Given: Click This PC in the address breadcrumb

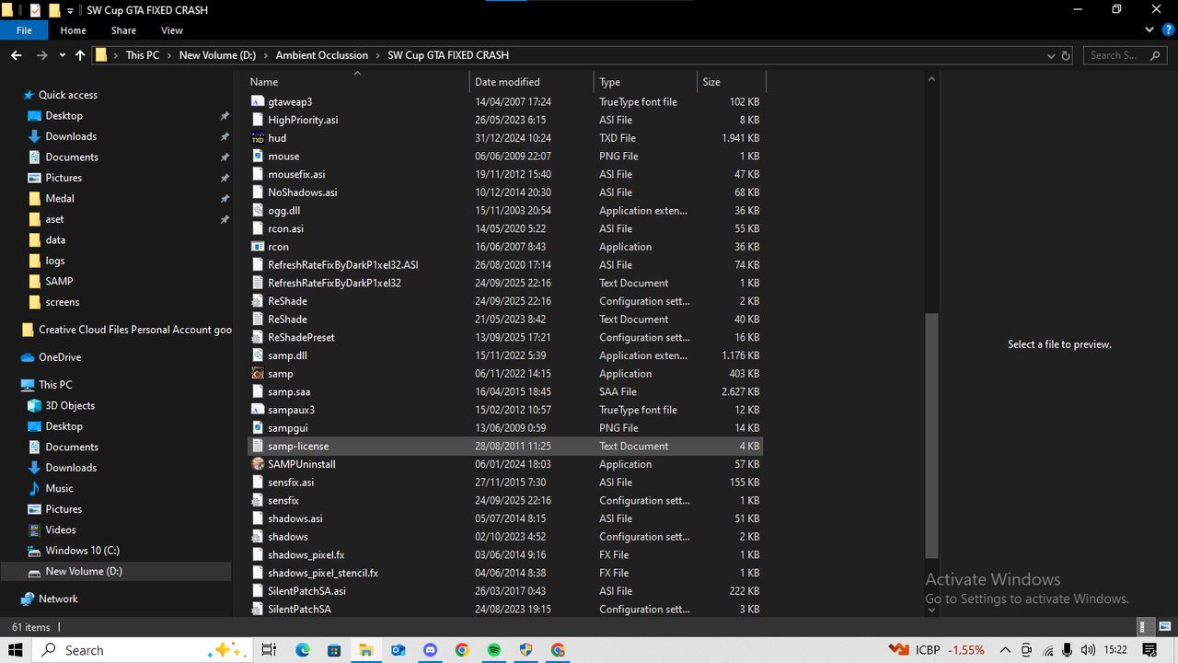Looking at the screenshot, I should (143, 55).
